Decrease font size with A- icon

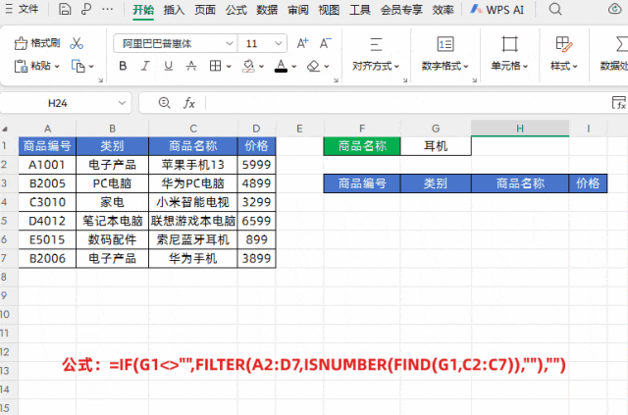(325, 43)
